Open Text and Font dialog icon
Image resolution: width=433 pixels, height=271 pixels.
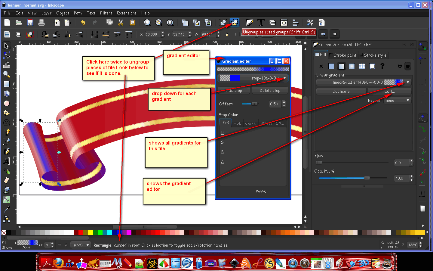tap(261, 23)
